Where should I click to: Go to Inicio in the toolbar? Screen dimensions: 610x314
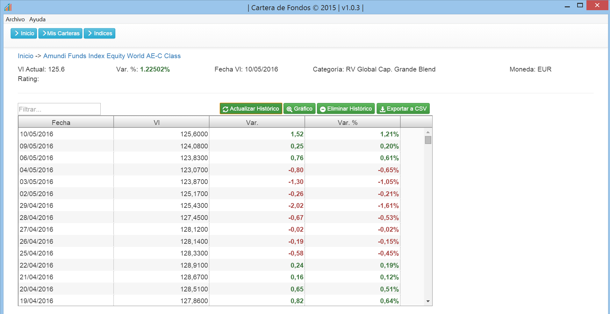click(x=24, y=33)
